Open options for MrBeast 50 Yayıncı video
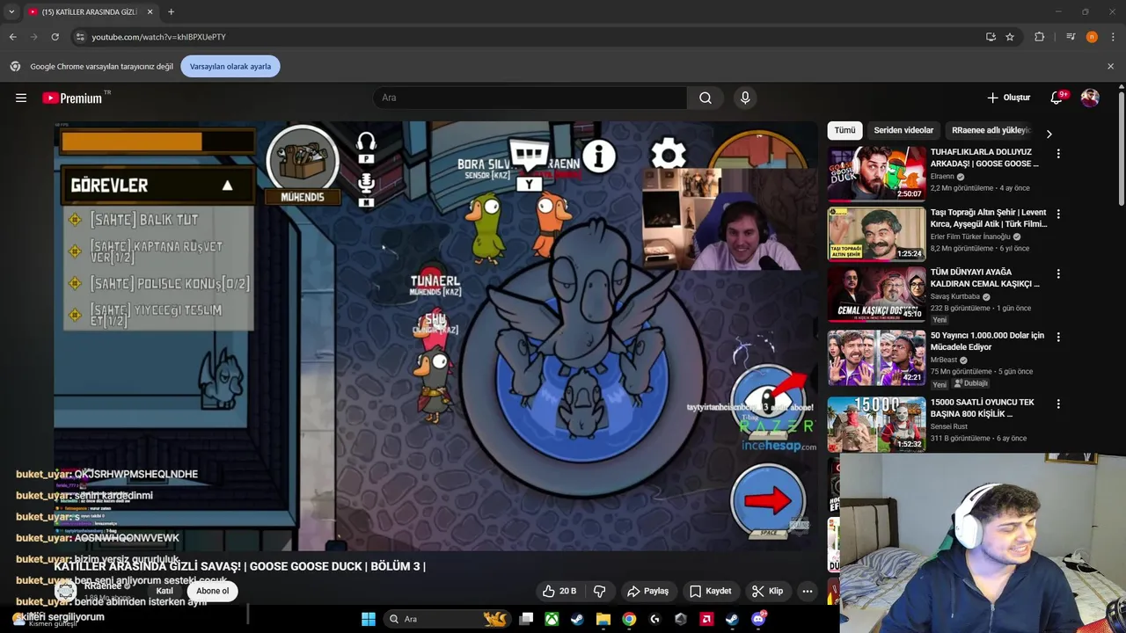1126x633 pixels. (1058, 337)
